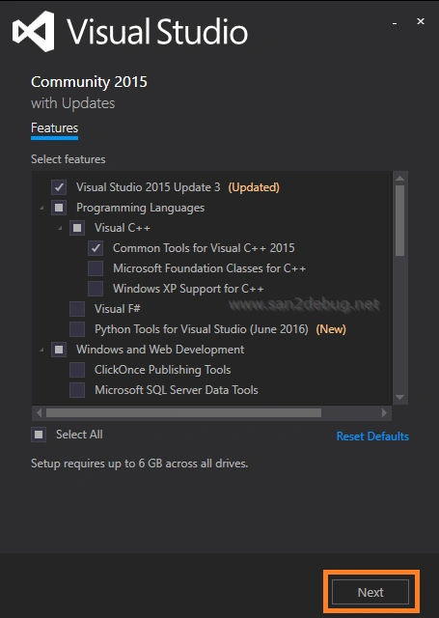The width and height of the screenshot is (439, 618).
Task: Close the Visual Studio installer
Action: 421,21
